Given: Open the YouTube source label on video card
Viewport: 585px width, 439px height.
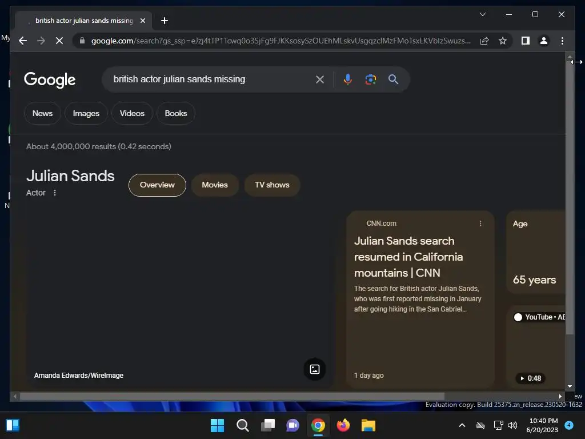Looking at the screenshot, I should click(x=539, y=317).
